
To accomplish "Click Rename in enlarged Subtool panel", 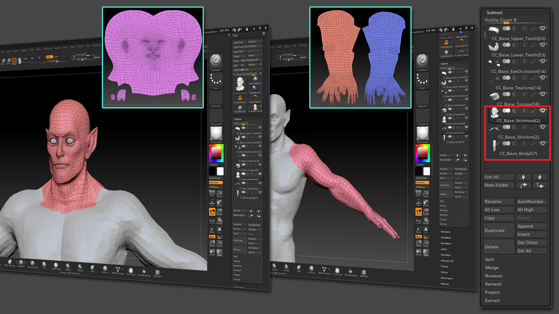I will pyautogui.click(x=499, y=201).
